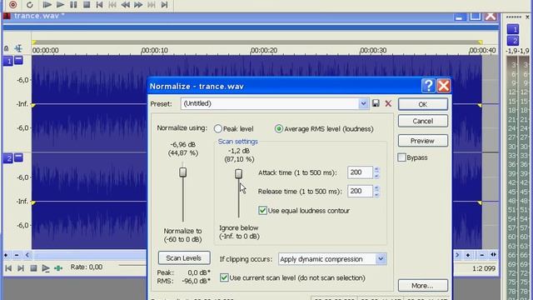Uncheck Use equal loudness contour
This screenshot has width=533, height=300.
point(262,211)
